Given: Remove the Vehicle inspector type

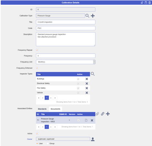Looking at the screenshot, I should click(87, 93).
